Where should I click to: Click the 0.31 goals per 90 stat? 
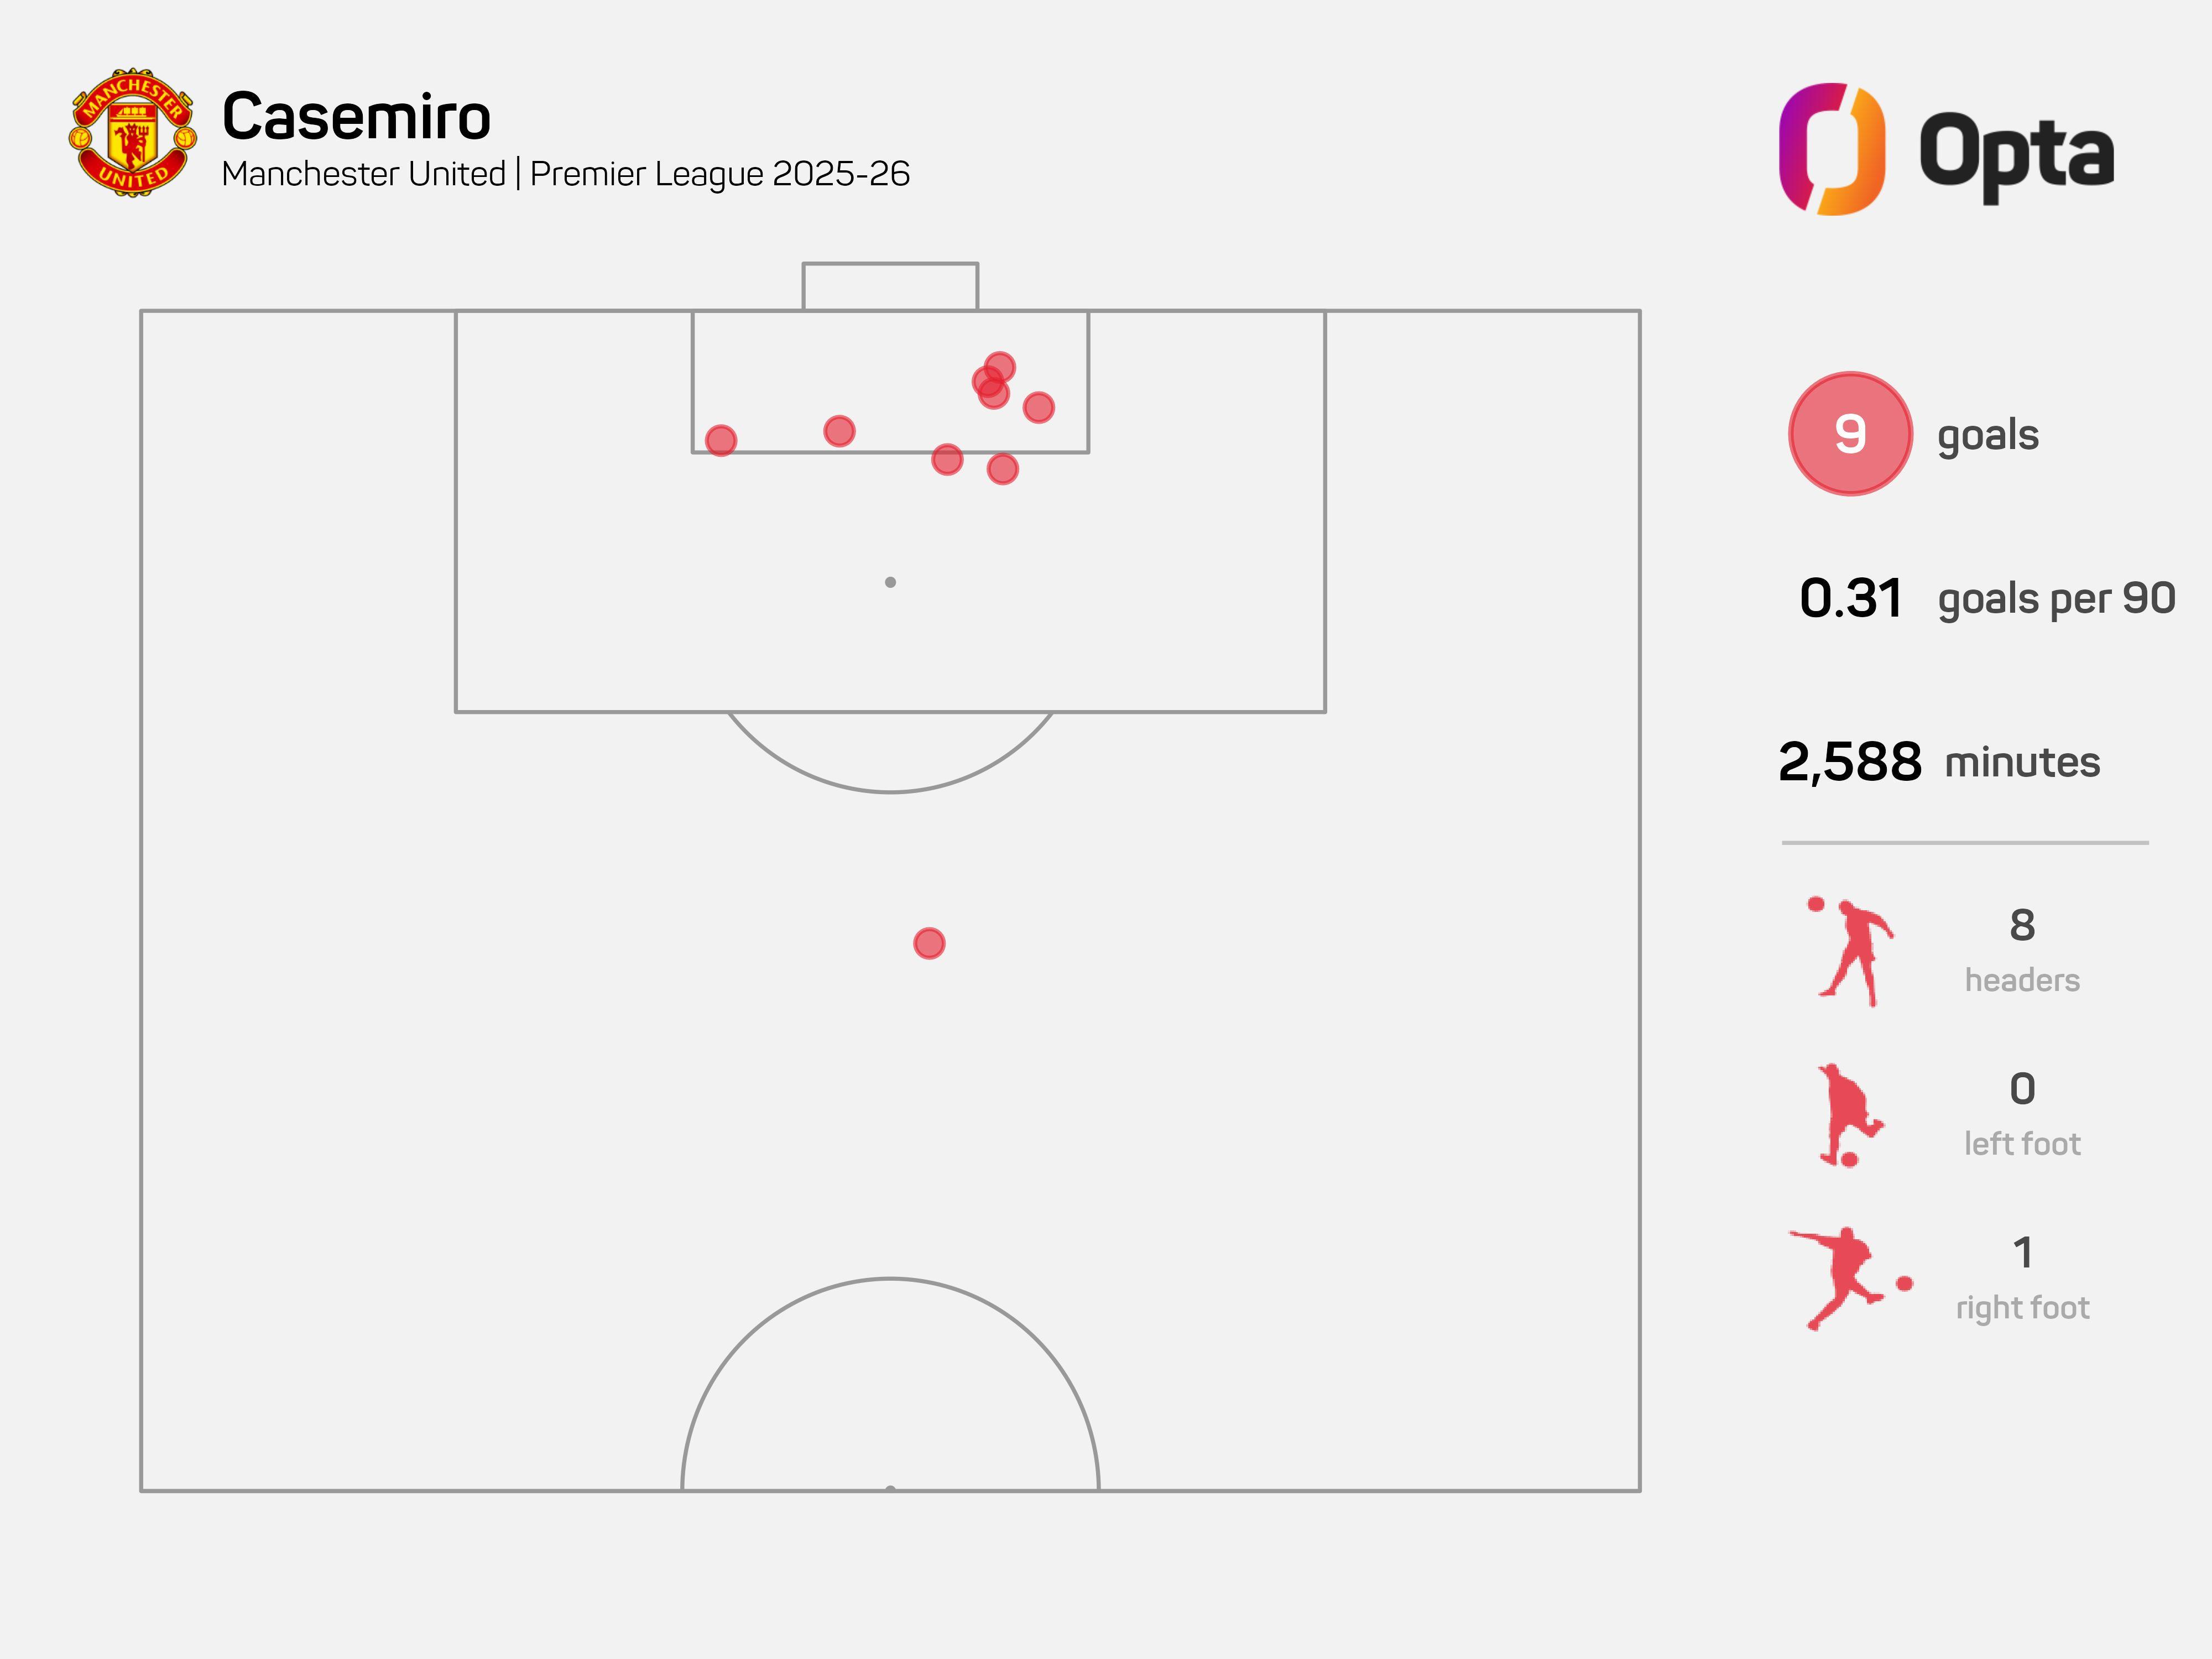[1986, 598]
